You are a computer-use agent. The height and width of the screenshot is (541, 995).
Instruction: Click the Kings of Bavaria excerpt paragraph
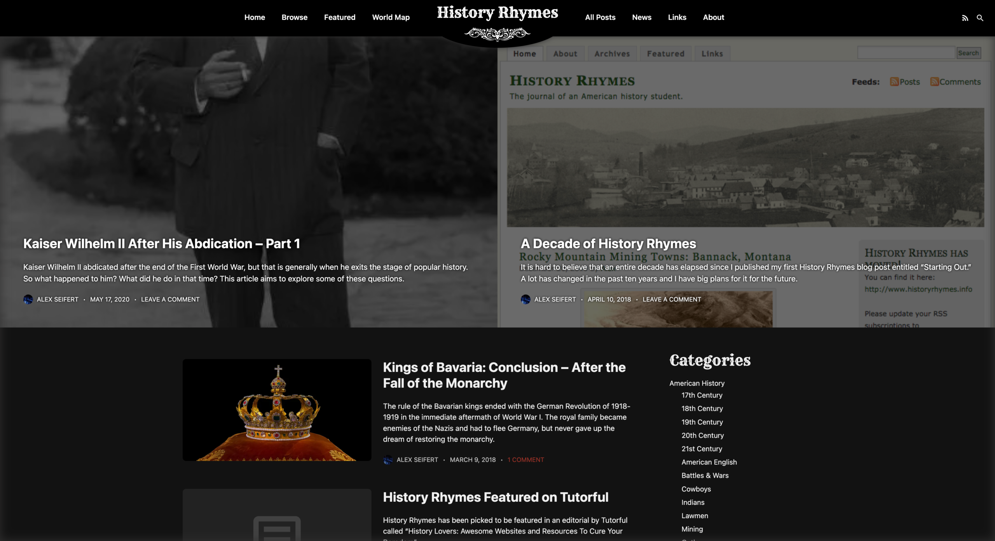(x=506, y=423)
